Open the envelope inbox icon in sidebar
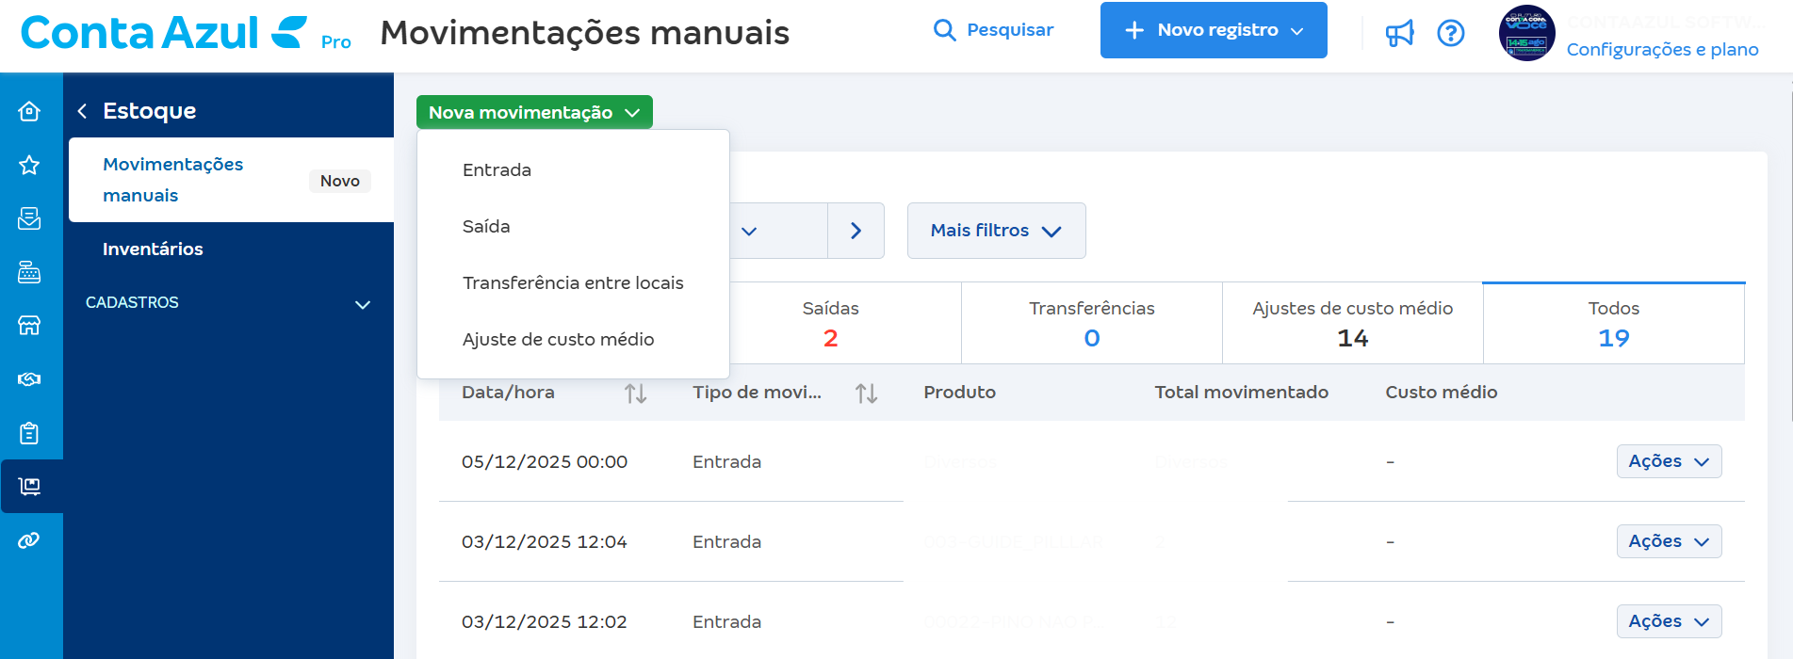The image size is (1793, 659). click(29, 218)
